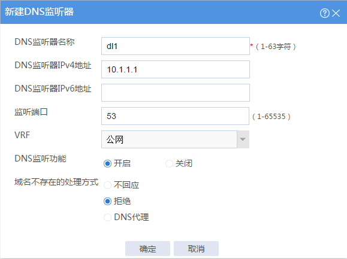The width and height of the screenshot is (347, 259).
Task: Choose the 不回应 handling option
Action: click(x=107, y=185)
